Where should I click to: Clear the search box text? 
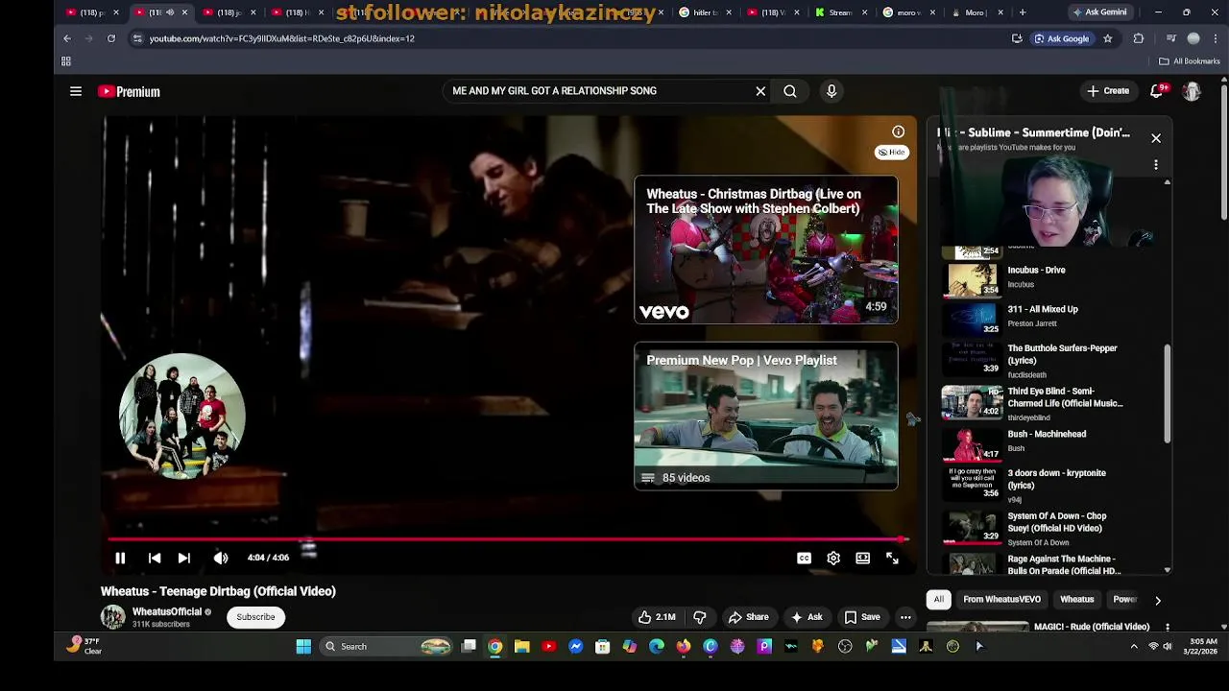pos(760,91)
